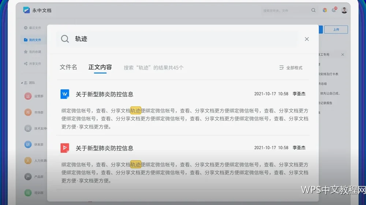Click the 我的文件 folder icon
The height and width of the screenshot is (205, 366).
(x=26, y=40)
